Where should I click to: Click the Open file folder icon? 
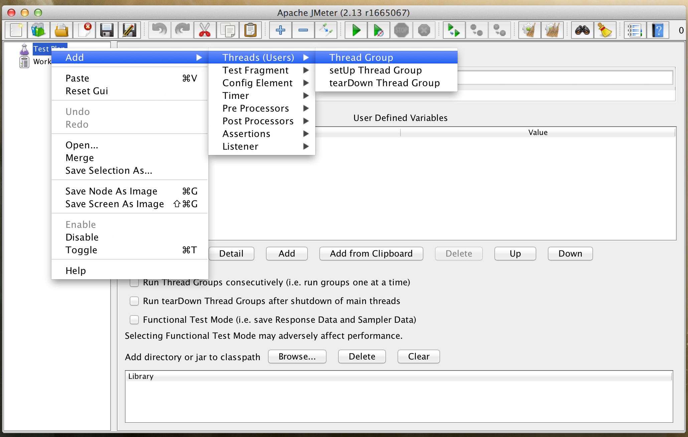61,30
